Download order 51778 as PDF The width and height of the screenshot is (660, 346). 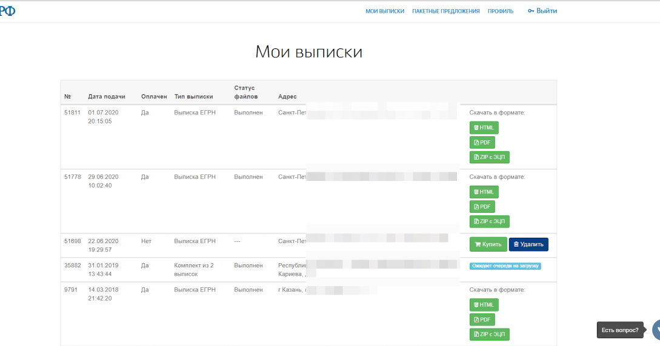pyautogui.click(x=482, y=207)
